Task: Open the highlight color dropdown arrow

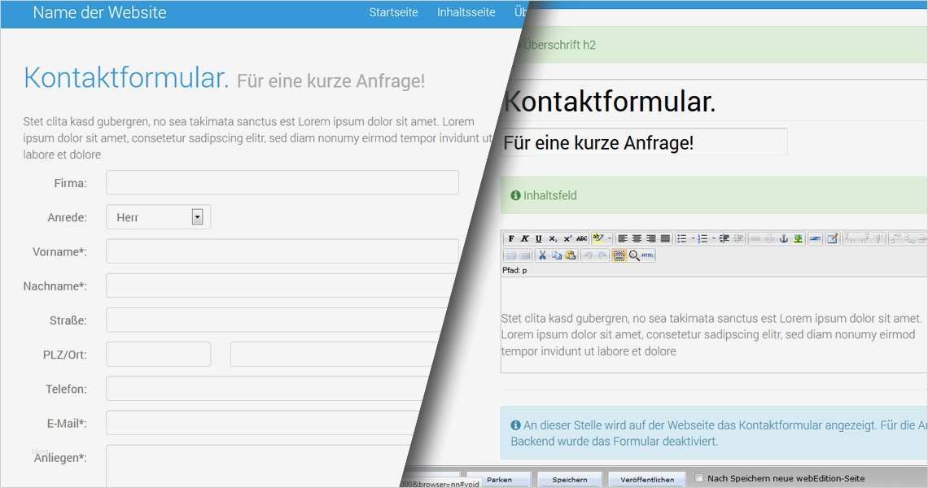Action: point(610,238)
